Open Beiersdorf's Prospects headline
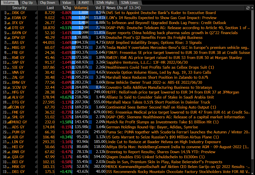 pyautogui.click(x=164, y=162)
